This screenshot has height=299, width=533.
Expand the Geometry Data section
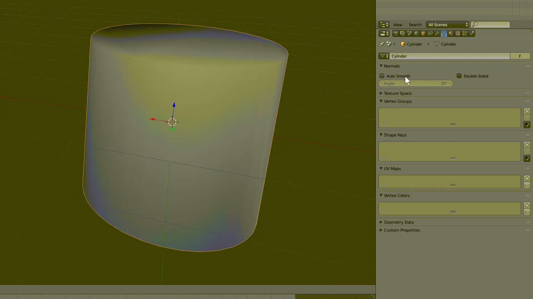point(381,222)
